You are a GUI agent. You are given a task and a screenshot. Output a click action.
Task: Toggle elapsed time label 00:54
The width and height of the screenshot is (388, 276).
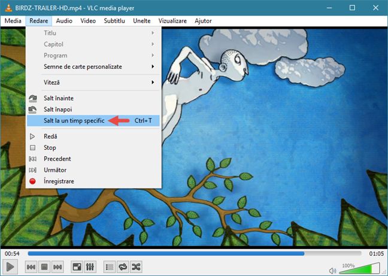(x=12, y=253)
